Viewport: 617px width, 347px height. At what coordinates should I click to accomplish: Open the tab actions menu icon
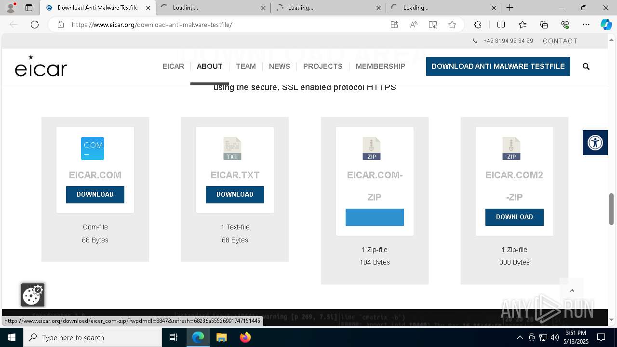pos(29,8)
